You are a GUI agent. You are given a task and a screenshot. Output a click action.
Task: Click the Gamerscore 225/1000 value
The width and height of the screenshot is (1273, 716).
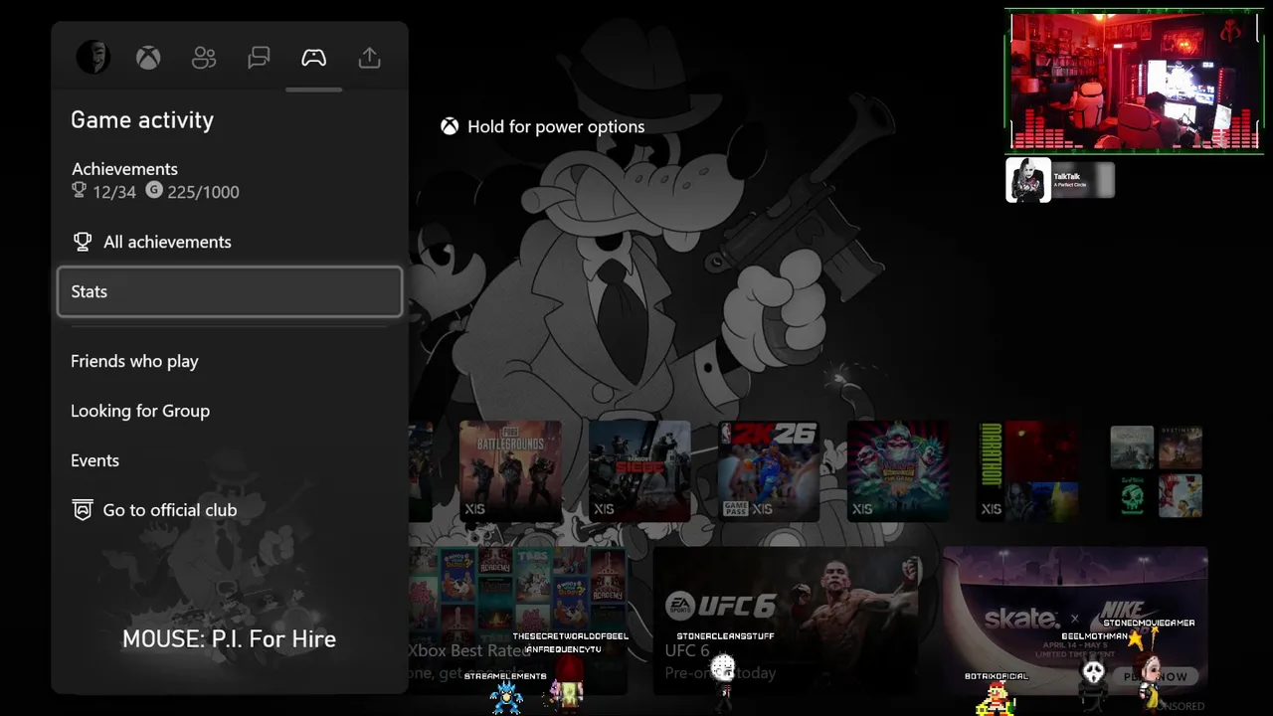193,192
